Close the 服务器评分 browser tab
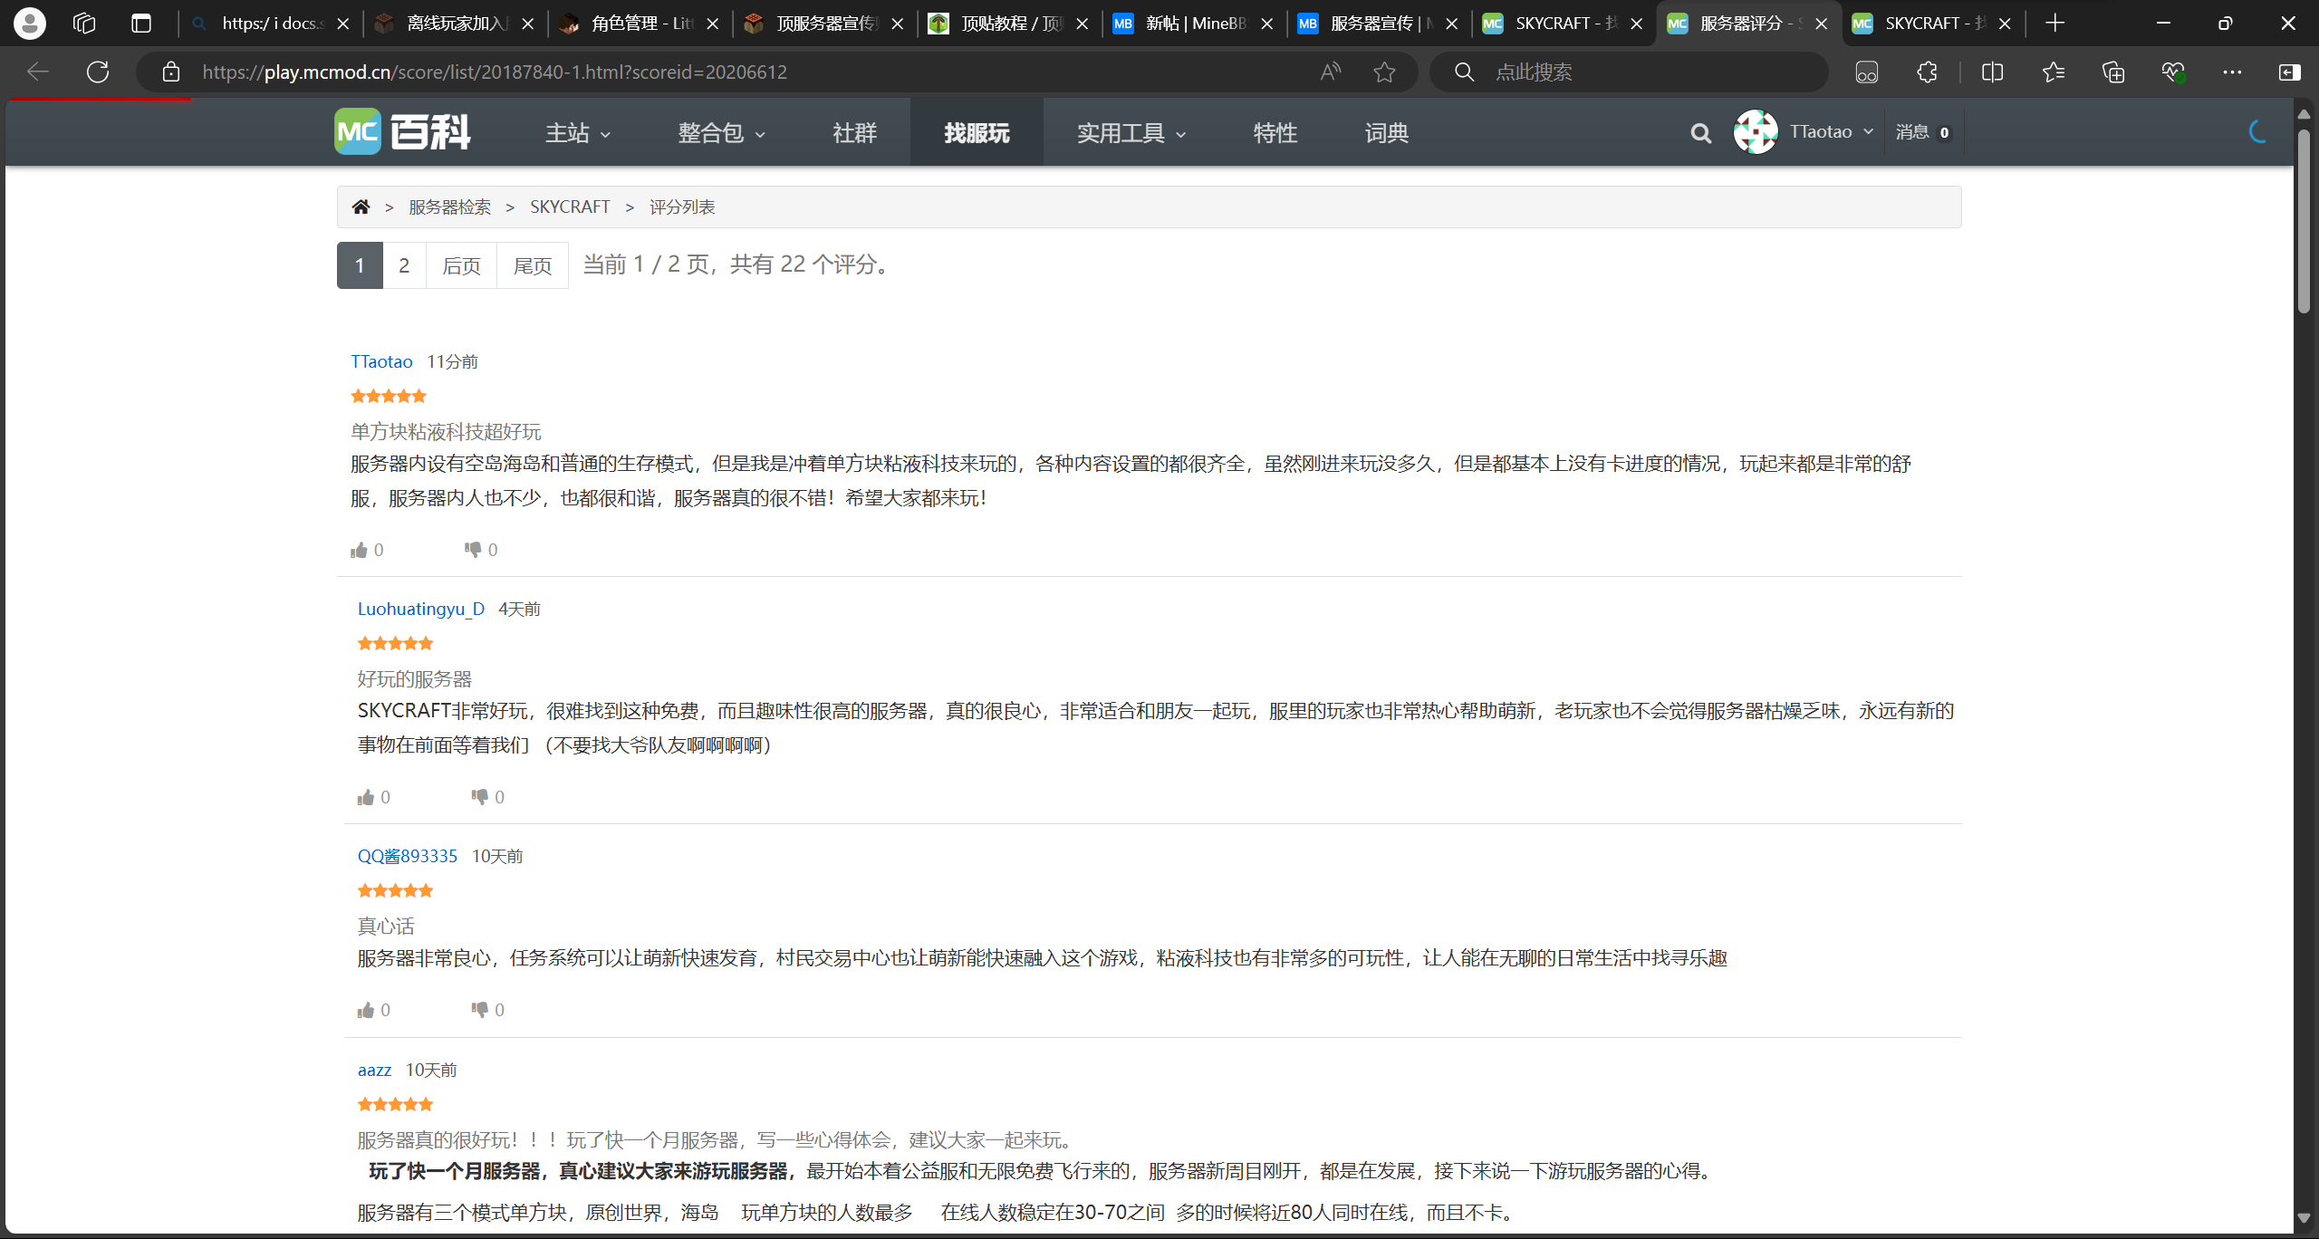The width and height of the screenshot is (2319, 1239). pos(1821,24)
